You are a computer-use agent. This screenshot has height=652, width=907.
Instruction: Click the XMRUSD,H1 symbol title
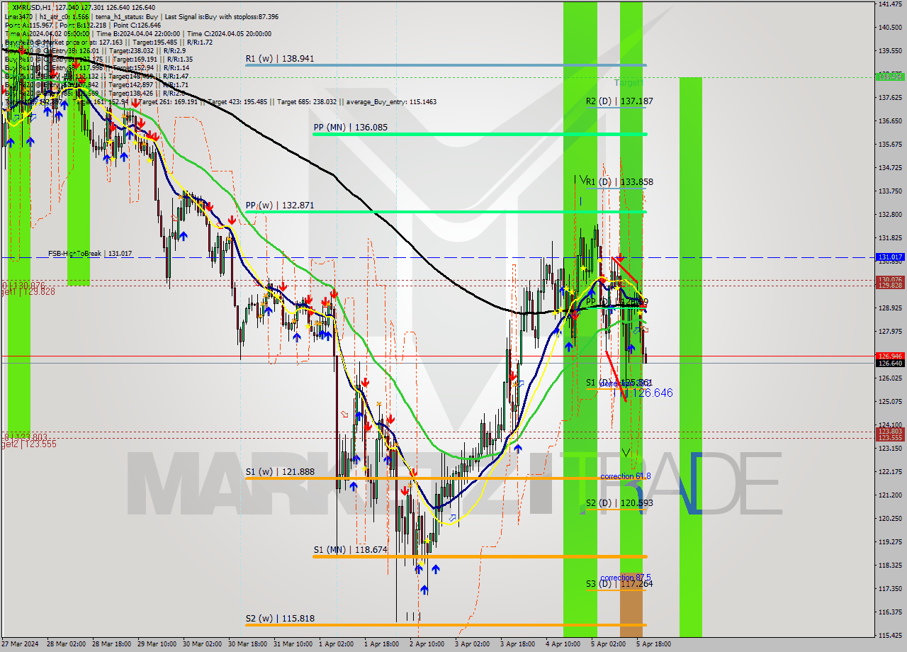(x=33, y=7)
